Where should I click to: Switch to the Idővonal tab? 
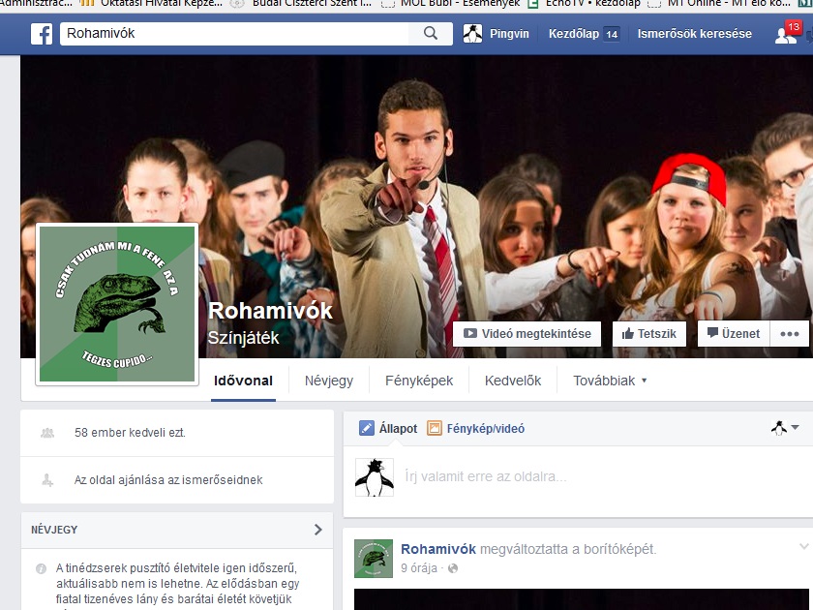coord(243,381)
